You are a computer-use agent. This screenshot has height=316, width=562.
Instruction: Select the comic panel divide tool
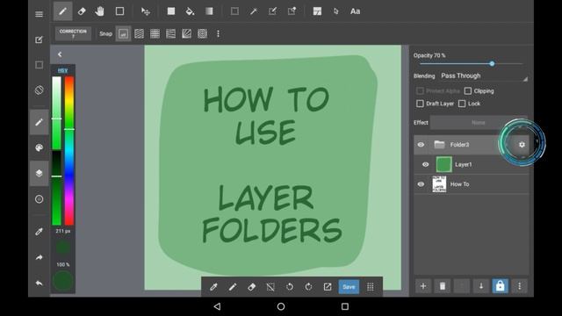pyautogui.click(x=317, y=11)
